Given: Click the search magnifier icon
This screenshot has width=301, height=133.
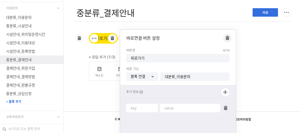Looking at the screenshot, I should pos(4,129).
